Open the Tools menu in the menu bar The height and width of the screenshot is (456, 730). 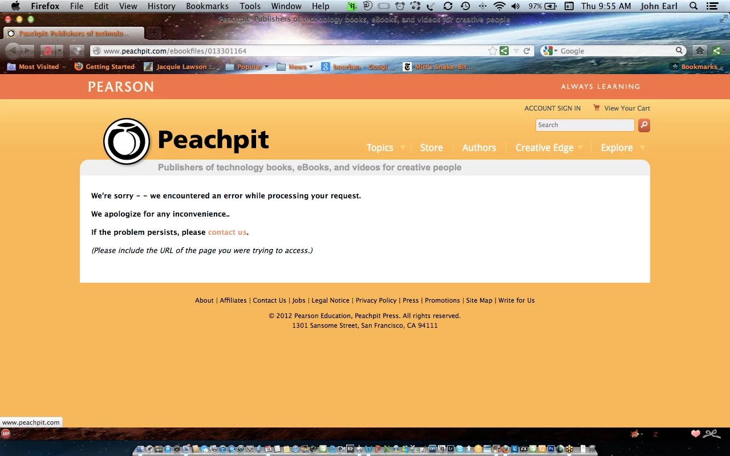click(x=250, y=6)
